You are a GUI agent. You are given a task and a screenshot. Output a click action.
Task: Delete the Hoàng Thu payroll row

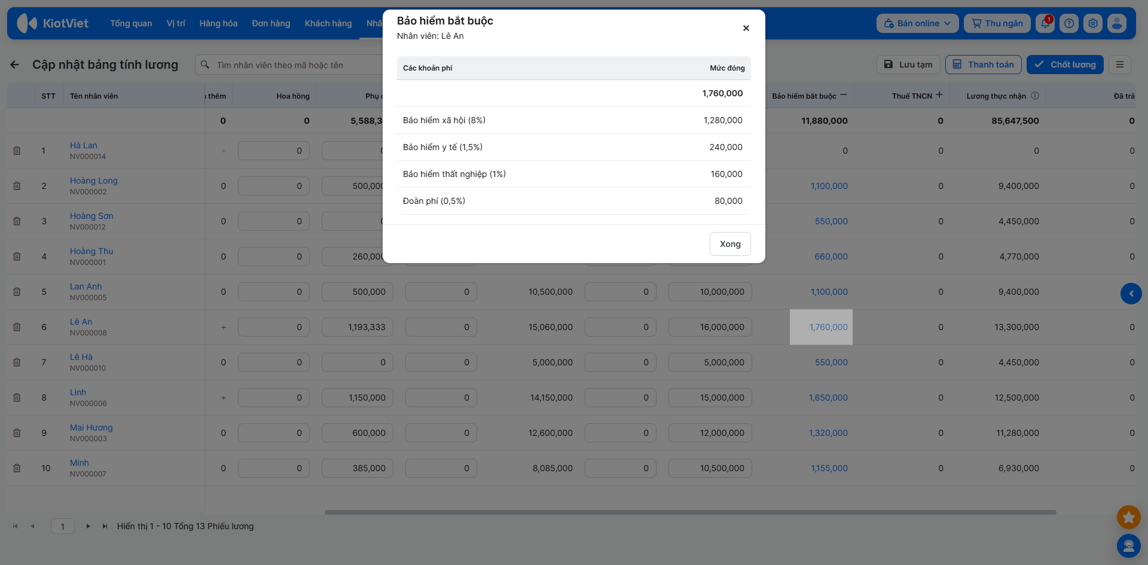tap(17, 256)
